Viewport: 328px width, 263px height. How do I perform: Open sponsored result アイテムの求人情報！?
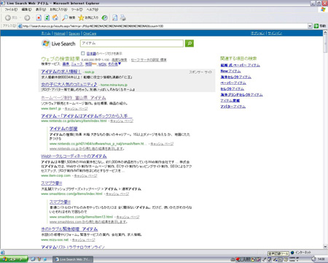click(x=61, y=72)
